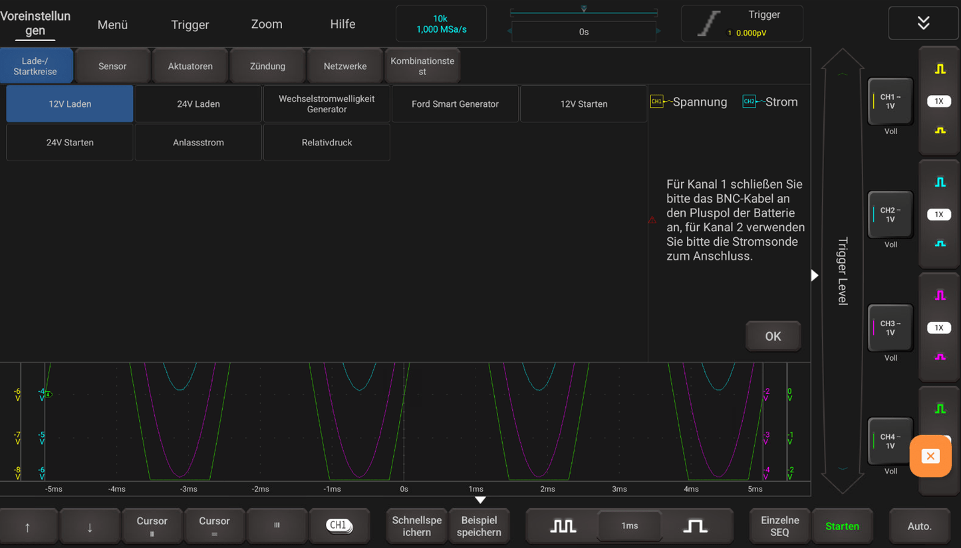Viewport: 961px width, 548px height.
Task: Select the single pulse waveform icon near timebase
Action: (696, 525)
